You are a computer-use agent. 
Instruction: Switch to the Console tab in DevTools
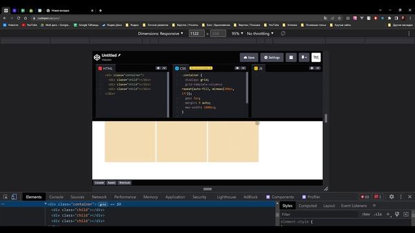pyautogui.click(x=56, y=197)
